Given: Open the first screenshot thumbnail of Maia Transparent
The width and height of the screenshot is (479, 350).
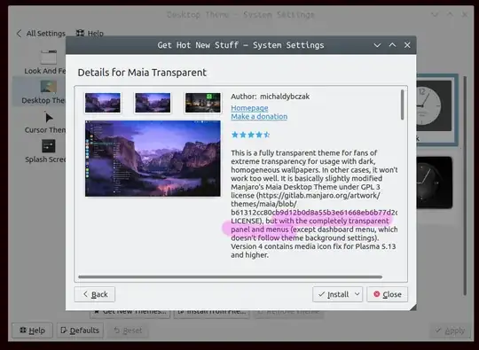Looking at the screenshot, I should pos(103,103).
